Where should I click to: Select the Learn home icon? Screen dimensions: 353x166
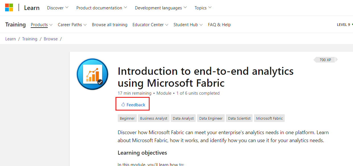point(31,7)
